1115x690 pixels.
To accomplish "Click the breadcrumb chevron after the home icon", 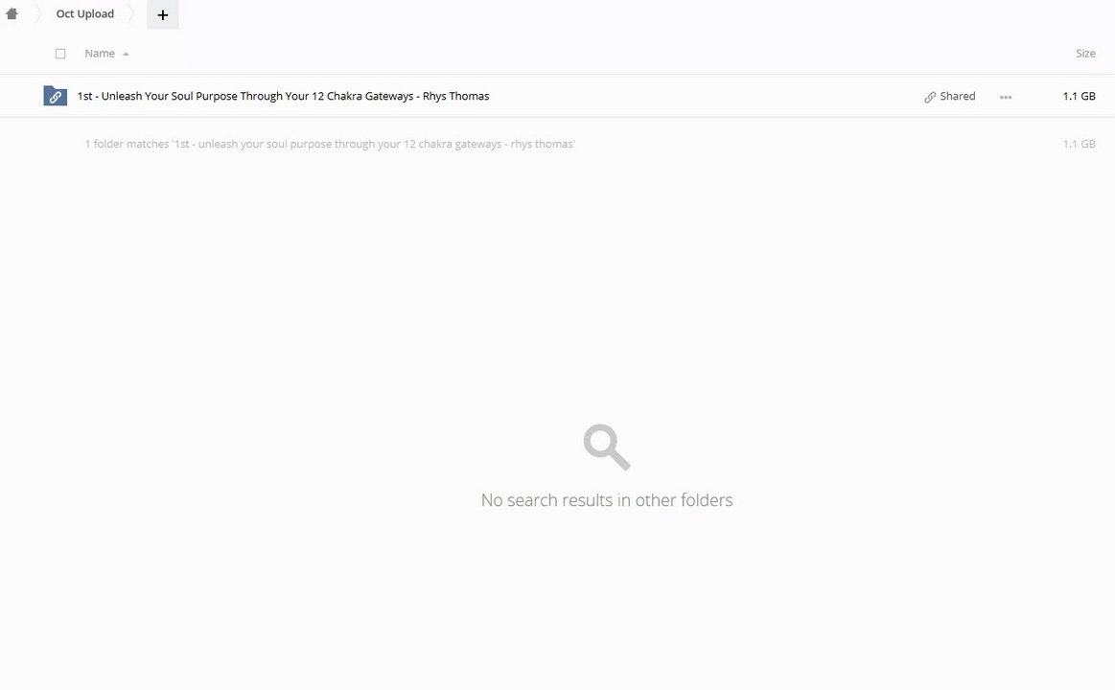I will pyautogui.click(x=38, y=14).
